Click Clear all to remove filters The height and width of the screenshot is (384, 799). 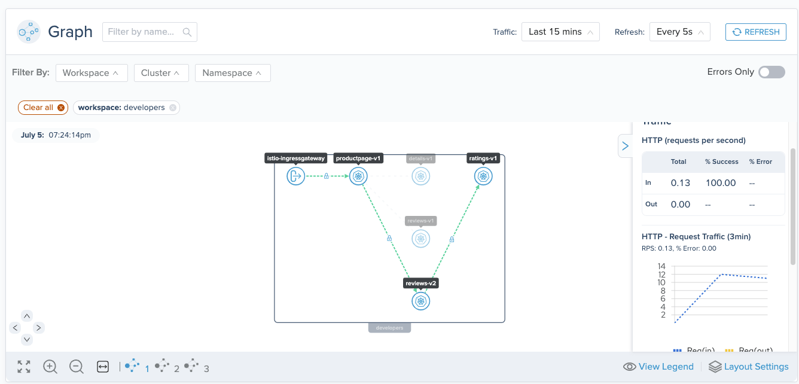click(x=42, y=107)
